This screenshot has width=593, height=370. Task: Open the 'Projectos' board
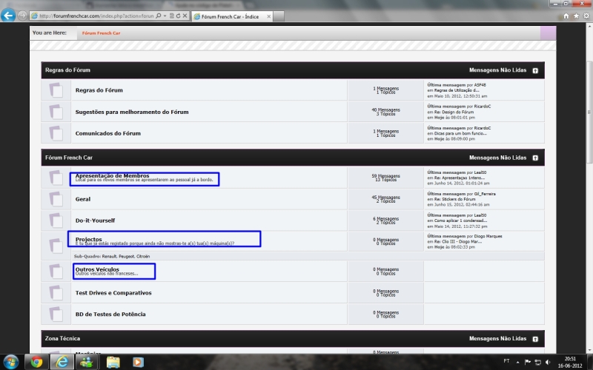pyautogui.click(x=88, y=239)
